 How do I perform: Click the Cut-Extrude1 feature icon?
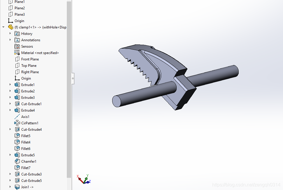point(17,104)
